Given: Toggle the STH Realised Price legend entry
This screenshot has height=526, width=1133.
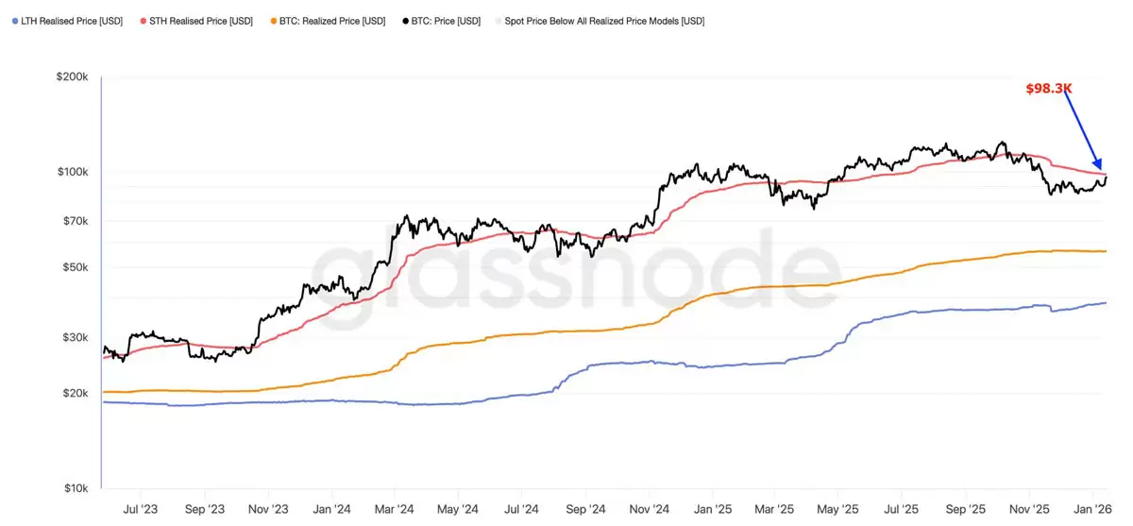Looking at the screenshot, I should tap(200, 21).
